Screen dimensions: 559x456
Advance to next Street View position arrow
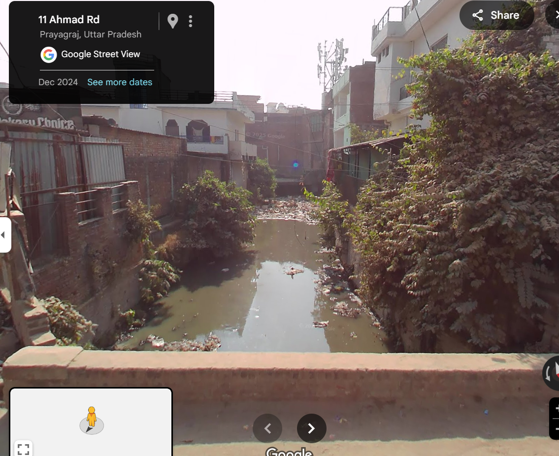coord(312,428)
